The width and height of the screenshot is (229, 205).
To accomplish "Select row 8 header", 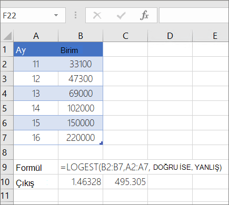I will click(x=7, y=152).
